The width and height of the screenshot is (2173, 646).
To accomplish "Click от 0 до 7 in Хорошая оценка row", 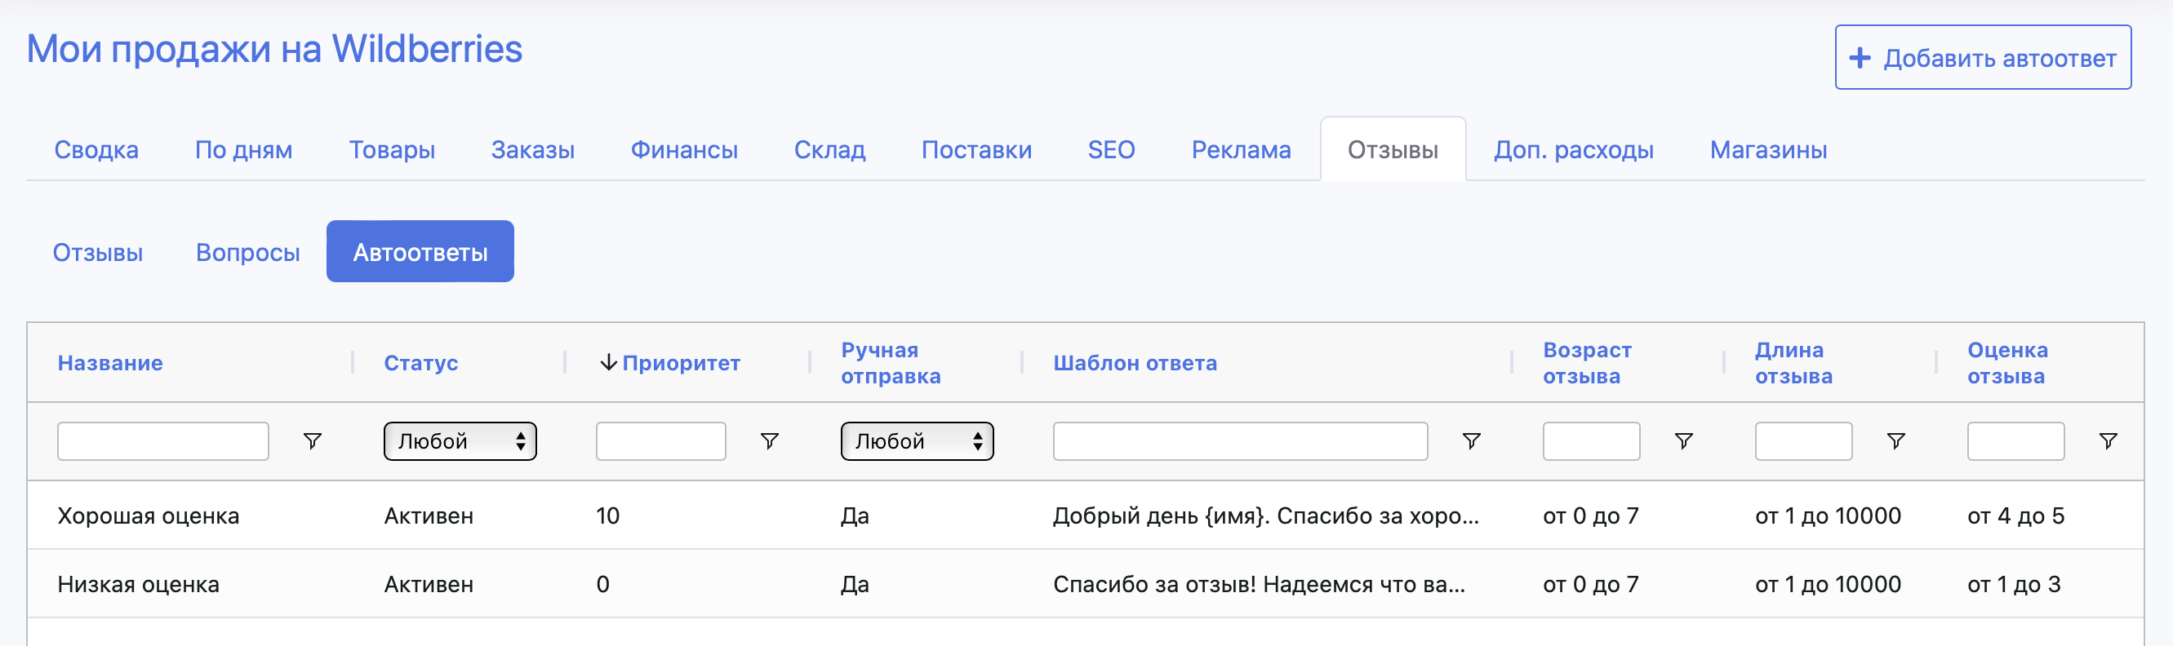I will [x=1591, y=515].
